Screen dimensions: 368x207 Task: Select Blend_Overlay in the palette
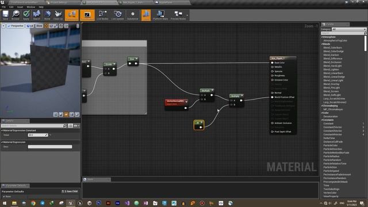click(x=332, y=84)
